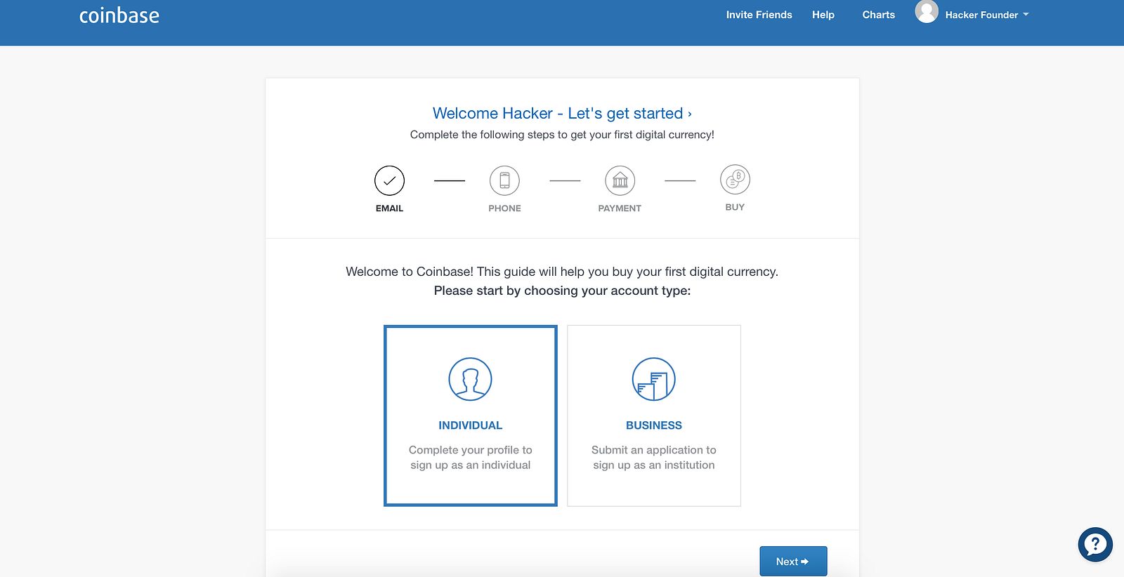Go to Charts page
The image size is (1124, 577).
[x=879, y=15]
